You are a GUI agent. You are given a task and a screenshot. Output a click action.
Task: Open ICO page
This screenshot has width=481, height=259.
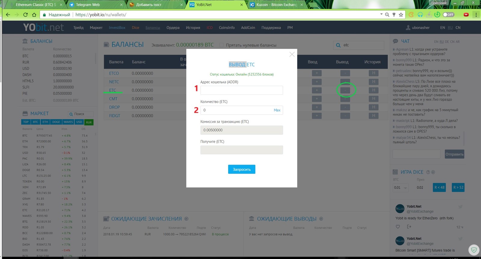point(210,27)
